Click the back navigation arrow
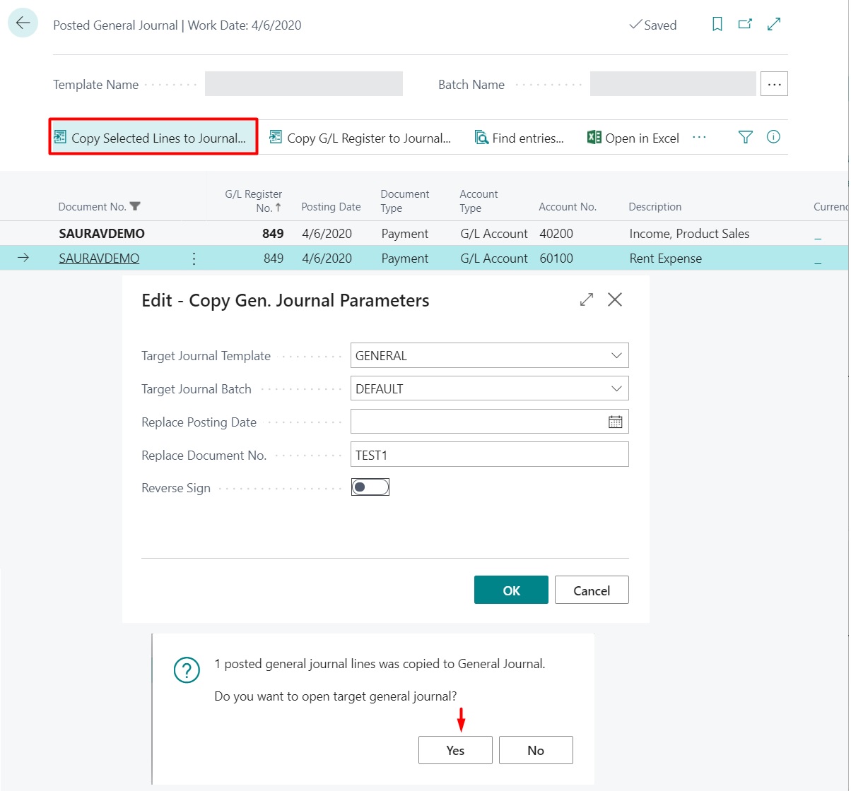The width and height of the screenshot is (851, 791). click(x=22, y=22)
